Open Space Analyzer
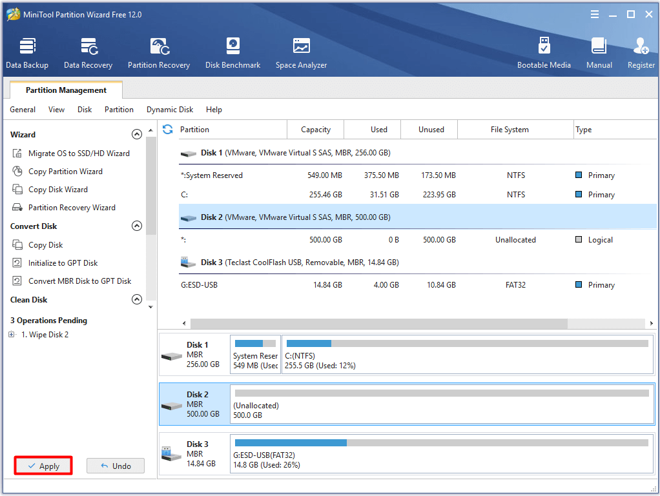Image resolution: width=660 pixels, height=496 pixels. (x=301, y=53)
